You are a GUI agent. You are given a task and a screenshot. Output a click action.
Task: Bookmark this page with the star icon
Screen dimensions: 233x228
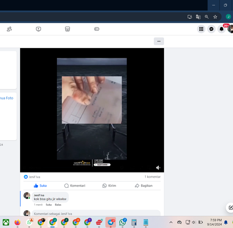coord(215,17)
